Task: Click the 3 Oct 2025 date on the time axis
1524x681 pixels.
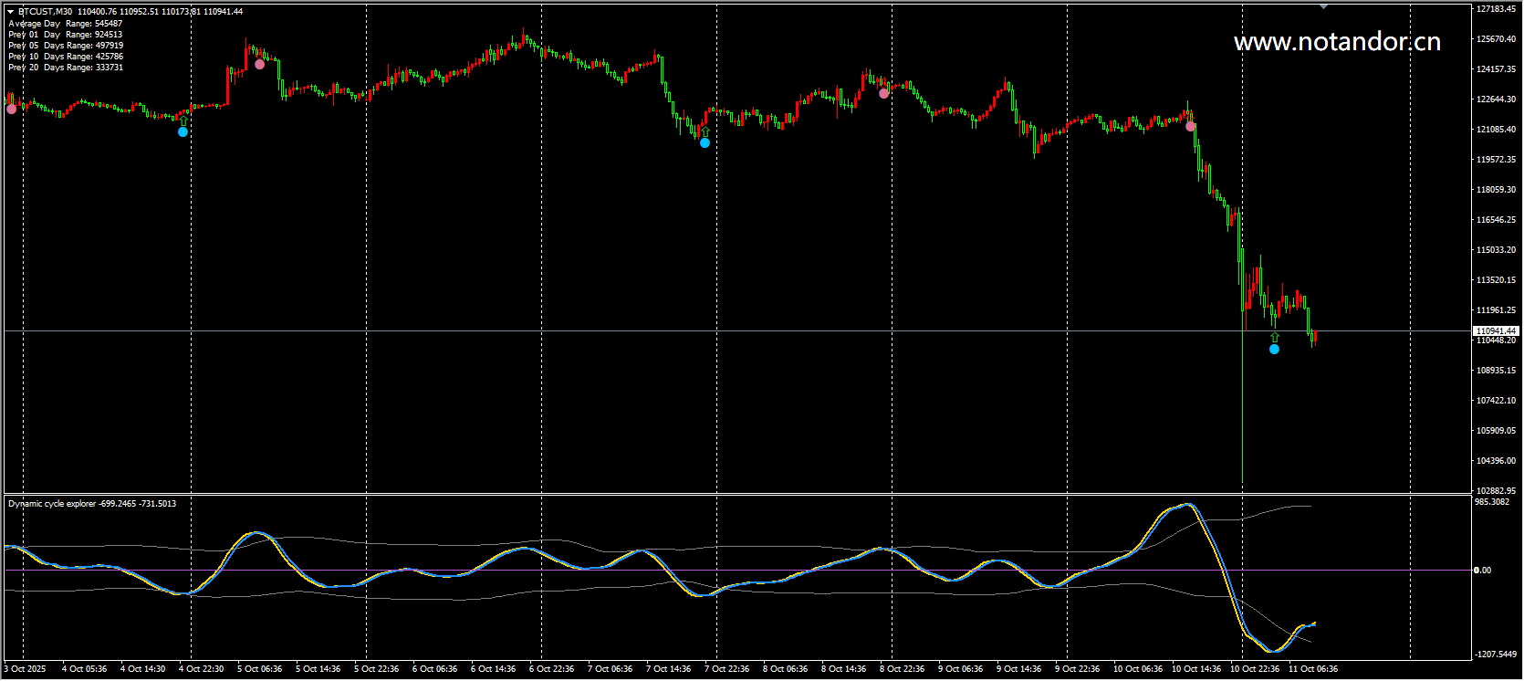Action: click(x=26, y=669)
